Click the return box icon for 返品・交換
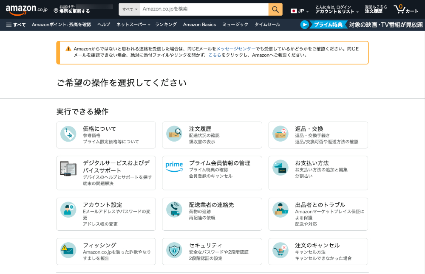Screen dimensions: 425x274 pyautogui.click(x=280, y=134)
